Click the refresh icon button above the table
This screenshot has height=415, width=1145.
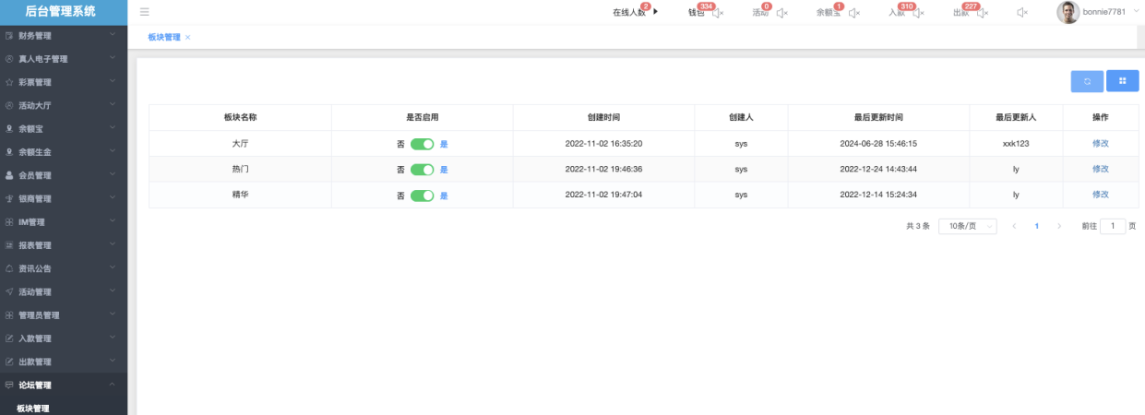pos(1087,81)
